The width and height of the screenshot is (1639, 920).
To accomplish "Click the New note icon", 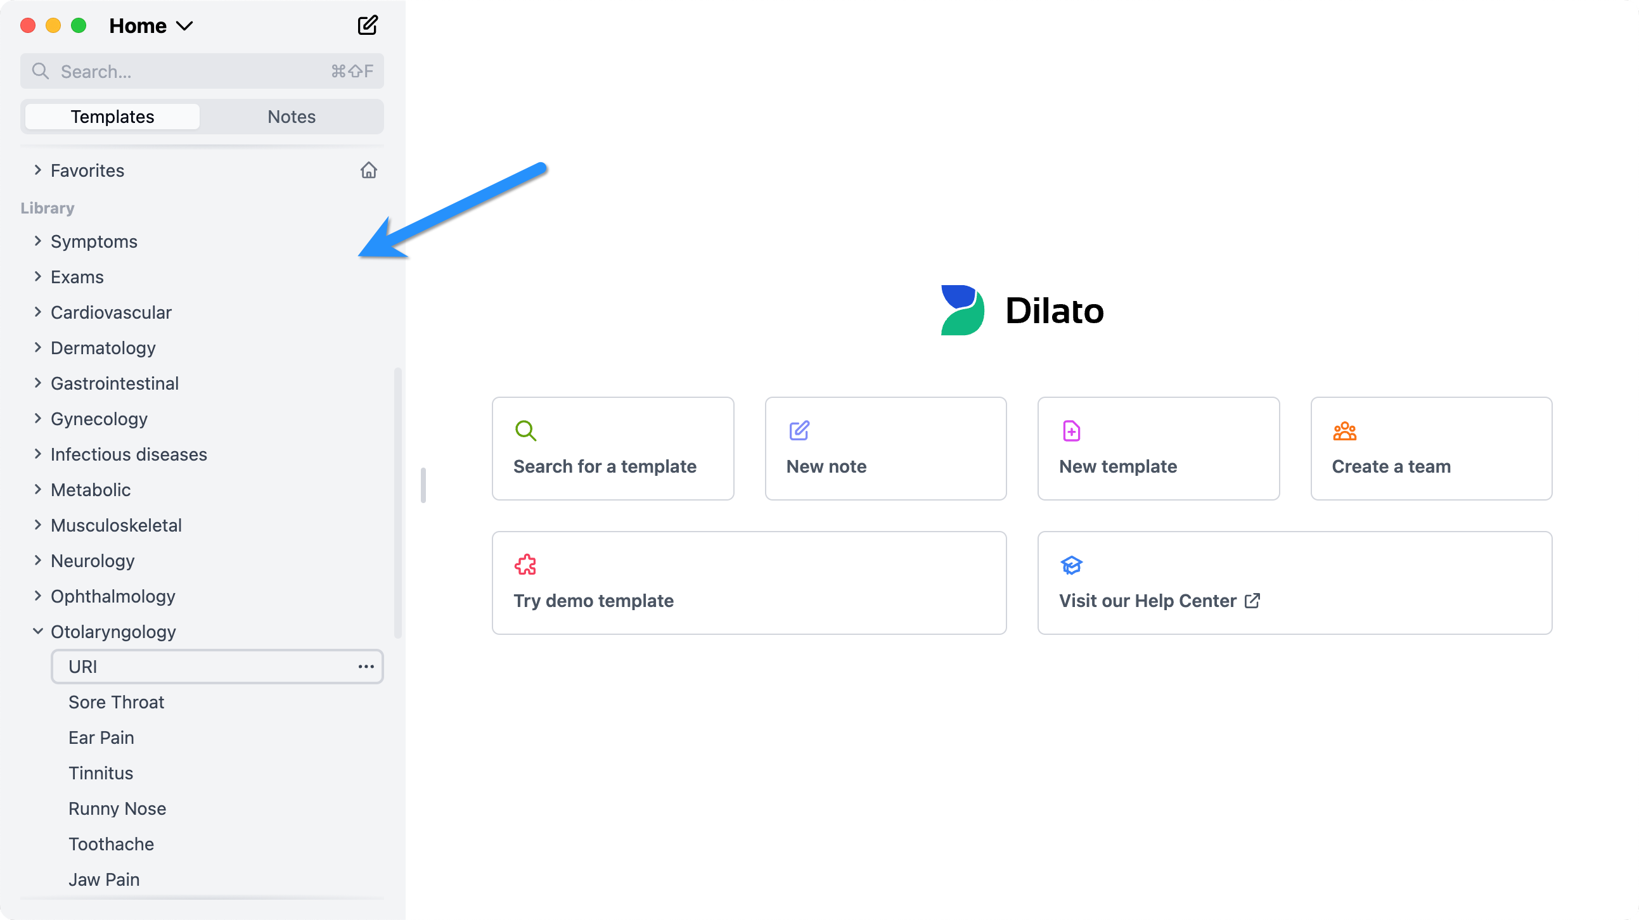I will pos(798,431).
